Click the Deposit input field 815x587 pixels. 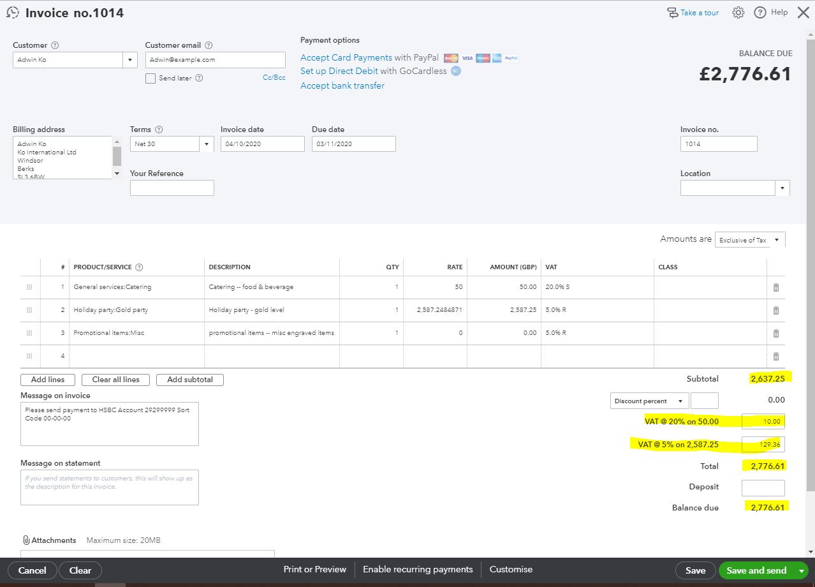pos(763,487)
